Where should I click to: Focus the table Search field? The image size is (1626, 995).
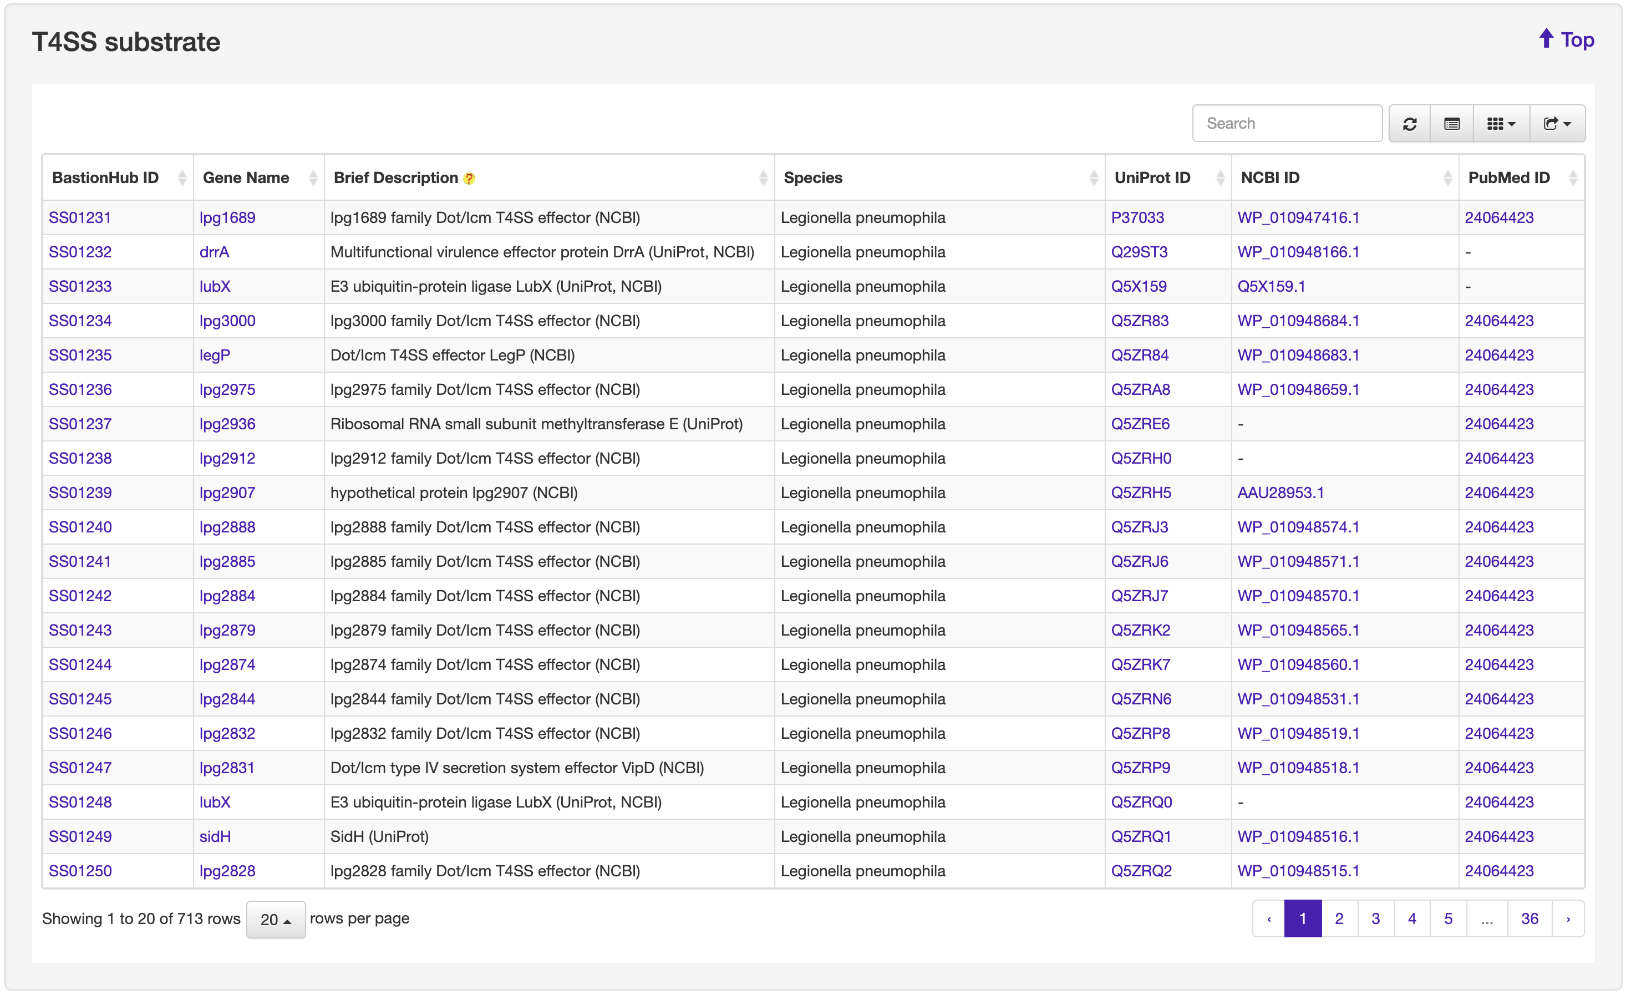pos(1286,123)
